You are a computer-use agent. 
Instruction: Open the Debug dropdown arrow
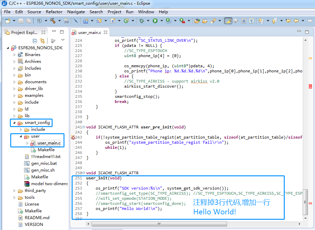pos(148,21)
